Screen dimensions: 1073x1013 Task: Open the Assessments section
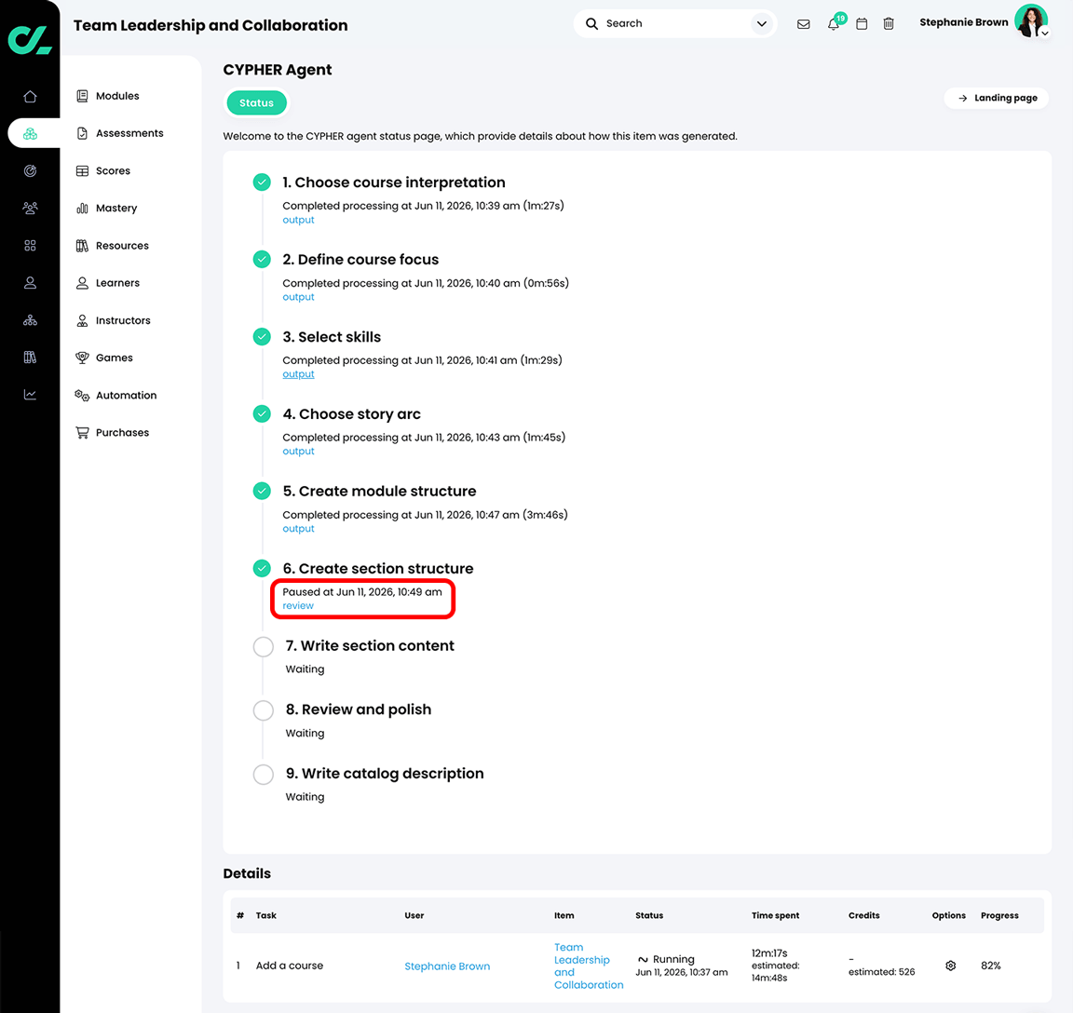coord(129,133)
